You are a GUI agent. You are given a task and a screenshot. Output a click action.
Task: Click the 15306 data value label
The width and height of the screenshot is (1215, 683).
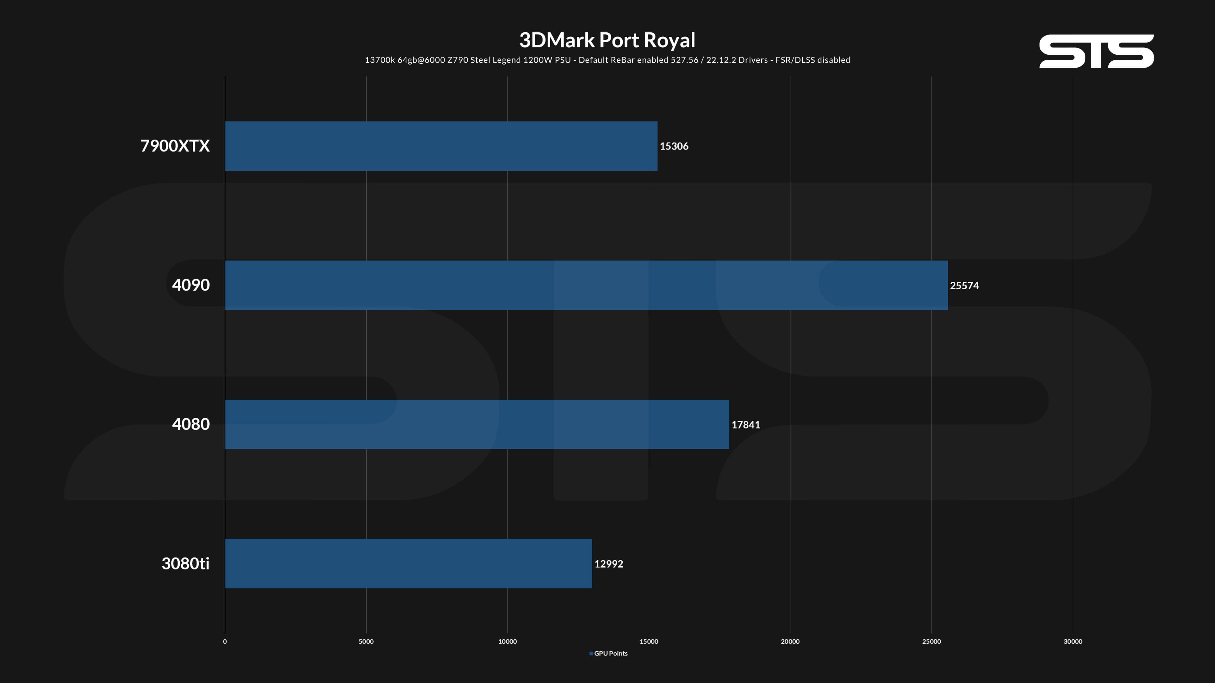pos(674,146)
